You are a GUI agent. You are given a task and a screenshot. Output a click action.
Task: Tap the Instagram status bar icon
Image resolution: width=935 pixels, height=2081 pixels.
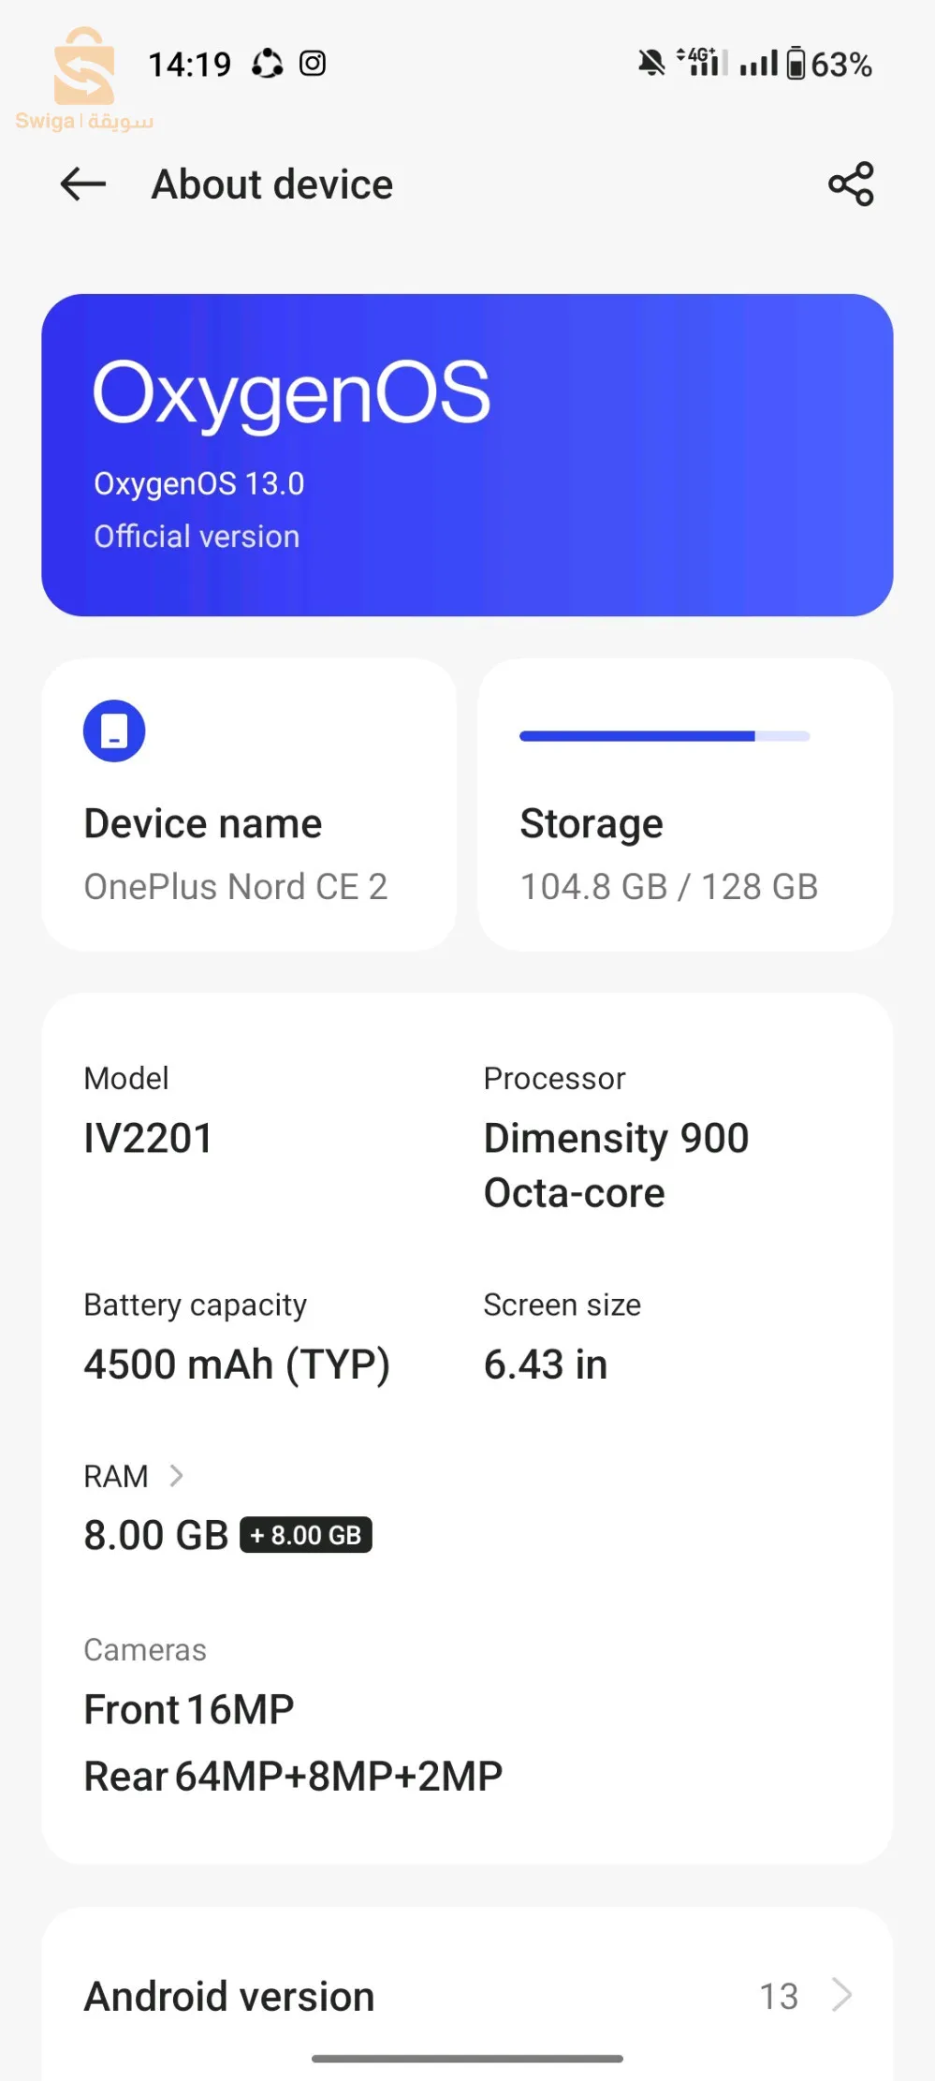[x=313, y=64]
